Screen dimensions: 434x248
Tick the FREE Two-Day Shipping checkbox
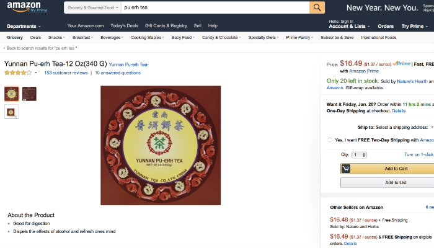tap(330, 140)
